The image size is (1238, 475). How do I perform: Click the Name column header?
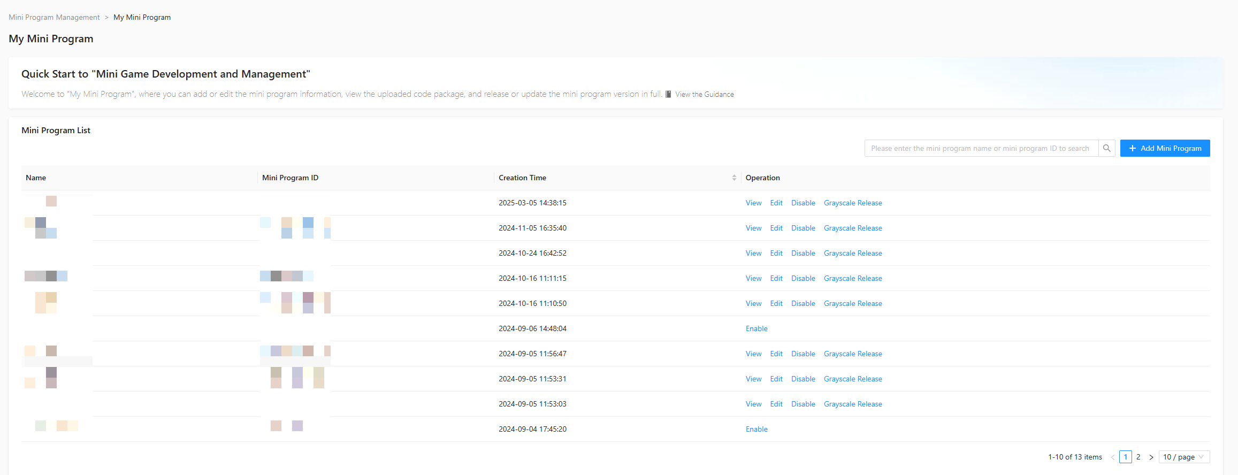point(140,178)
